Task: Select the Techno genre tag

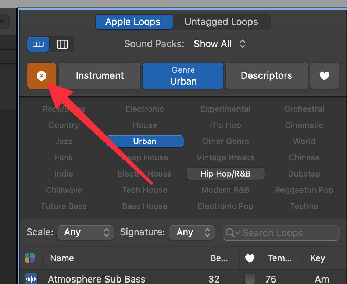Action: [304, 206]
